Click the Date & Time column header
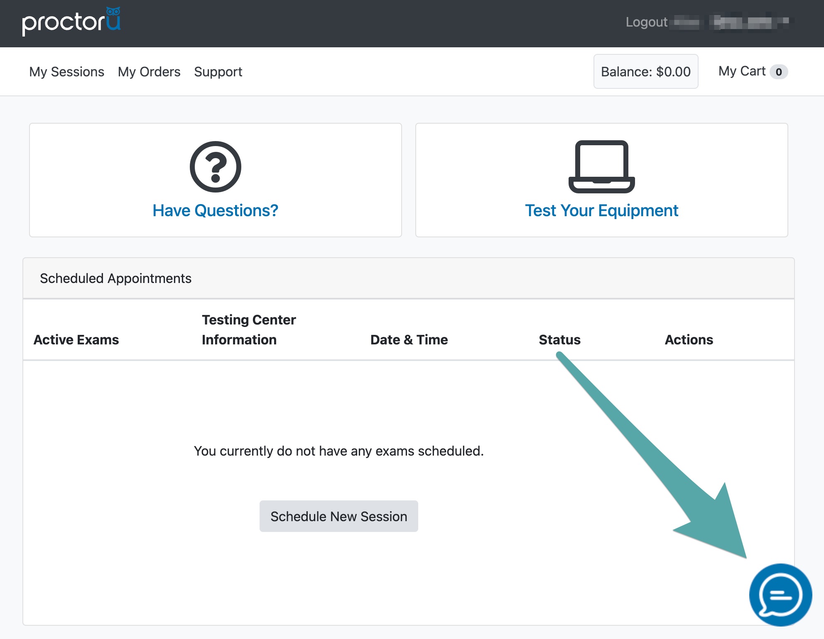Viewport: 824px width, 639px height. tap(409, 340)
